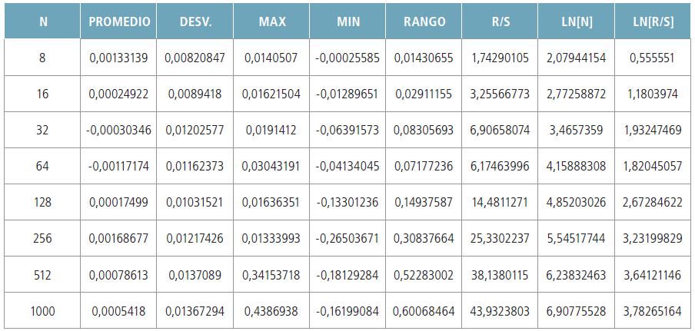This screenshot has height=331, width=695.
Task: Click the R/S column header
Action: 500,22
